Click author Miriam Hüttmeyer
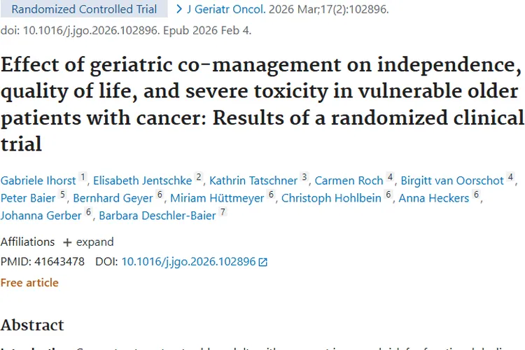Screen dimensions: 525x350 [216, 198]
